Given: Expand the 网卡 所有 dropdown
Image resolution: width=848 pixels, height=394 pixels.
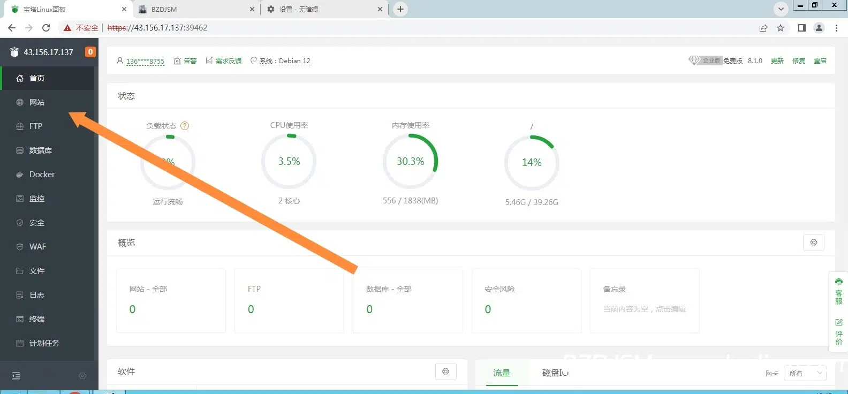Looking at the screenshot, I should click(x=805, y=373).
